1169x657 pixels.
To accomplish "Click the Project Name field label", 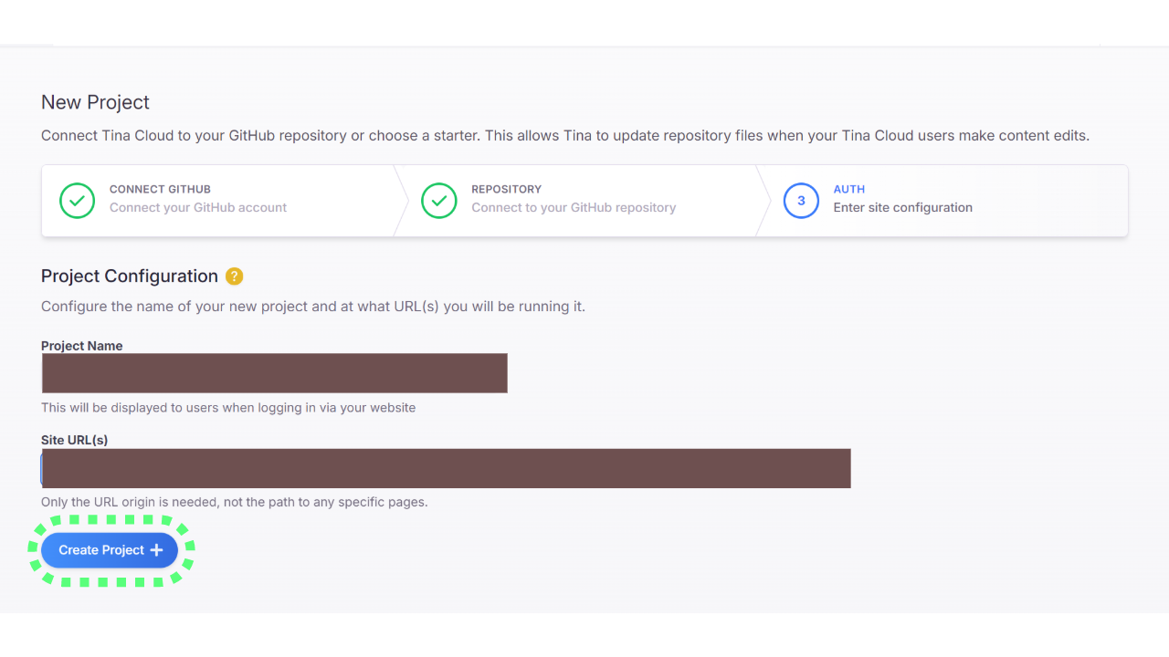I will [81, 346].
